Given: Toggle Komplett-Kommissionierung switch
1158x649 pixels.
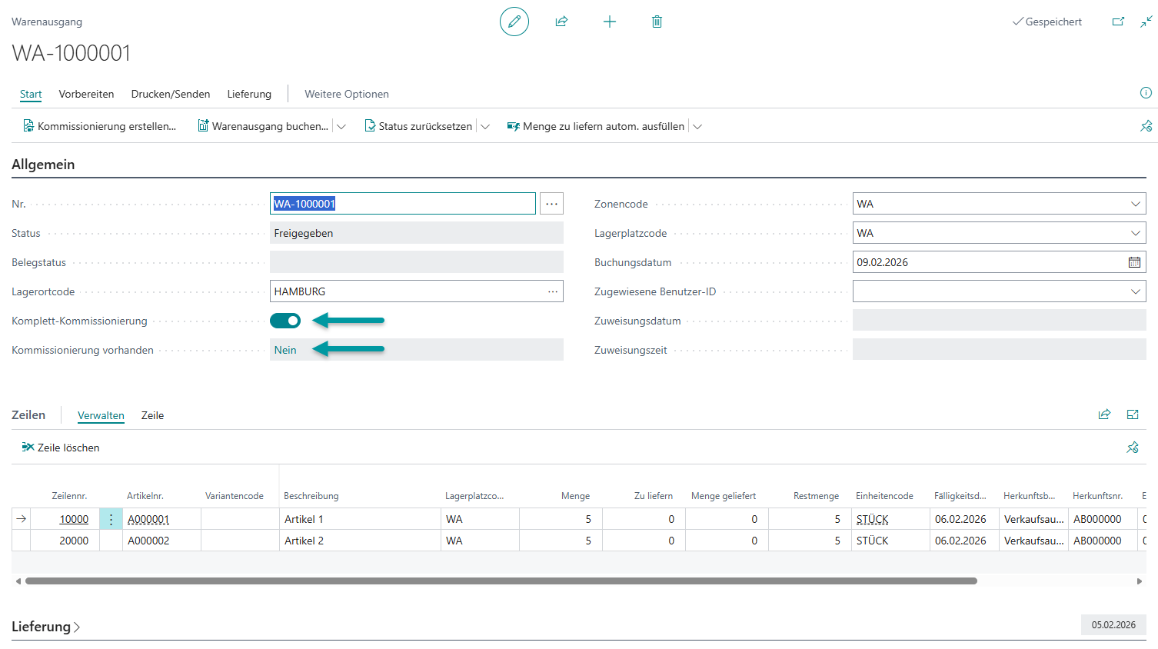Looking at the screenshot, I should coord(285,321).
